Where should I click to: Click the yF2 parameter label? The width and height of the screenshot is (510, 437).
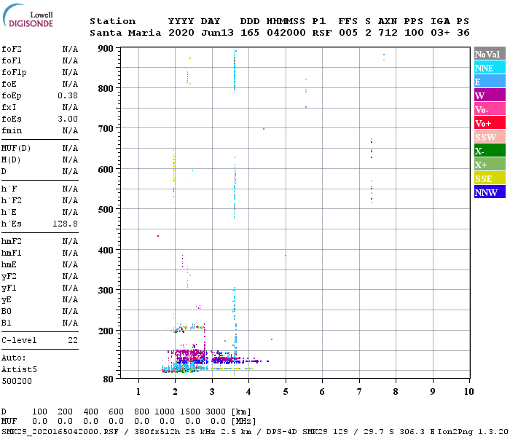click(x=9, y=276)
